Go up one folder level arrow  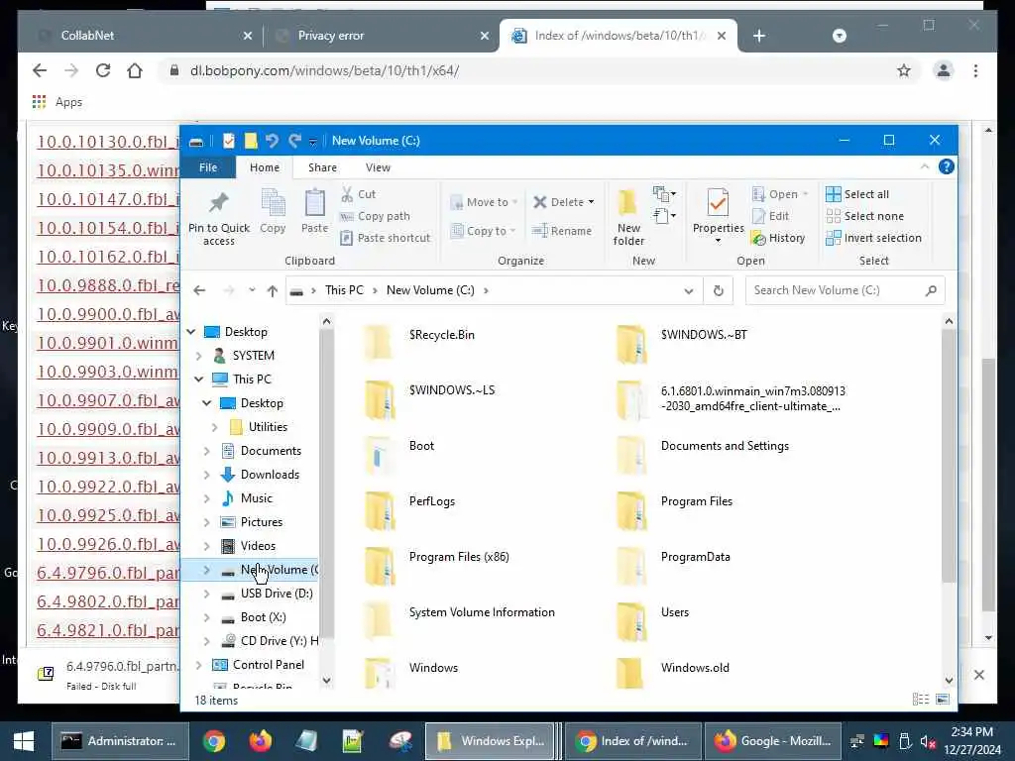coord(273,291)
